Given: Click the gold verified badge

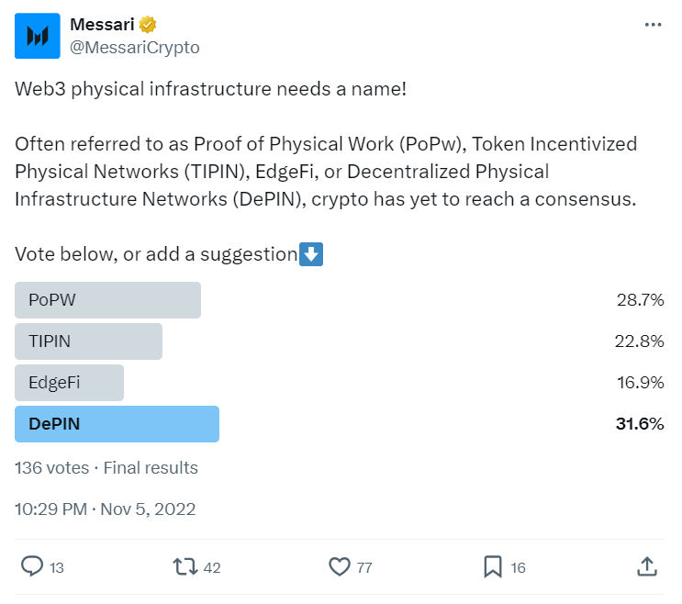Looking at the screenshot, I should click(x=148, y=25).
